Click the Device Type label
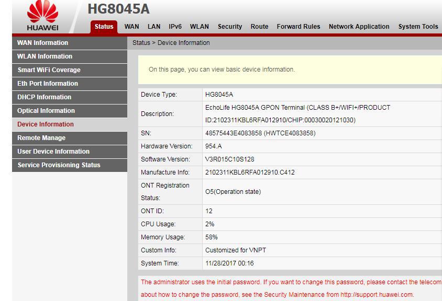The width and height of the screenshot is (442, 301). (159, 95)
